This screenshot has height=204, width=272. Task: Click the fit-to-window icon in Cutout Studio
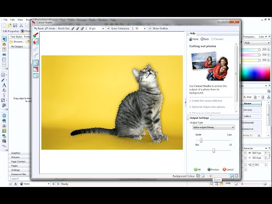pos(237,176)
